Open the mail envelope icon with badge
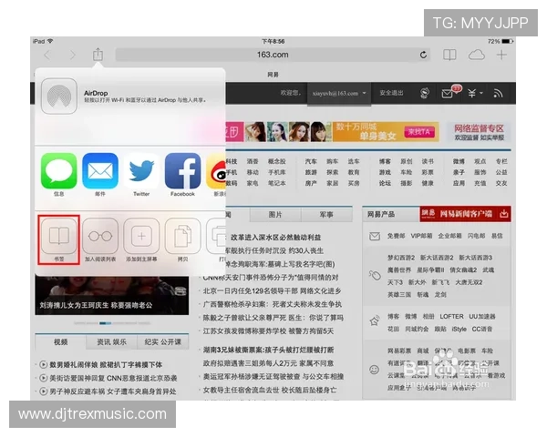 tap(448, 93)
